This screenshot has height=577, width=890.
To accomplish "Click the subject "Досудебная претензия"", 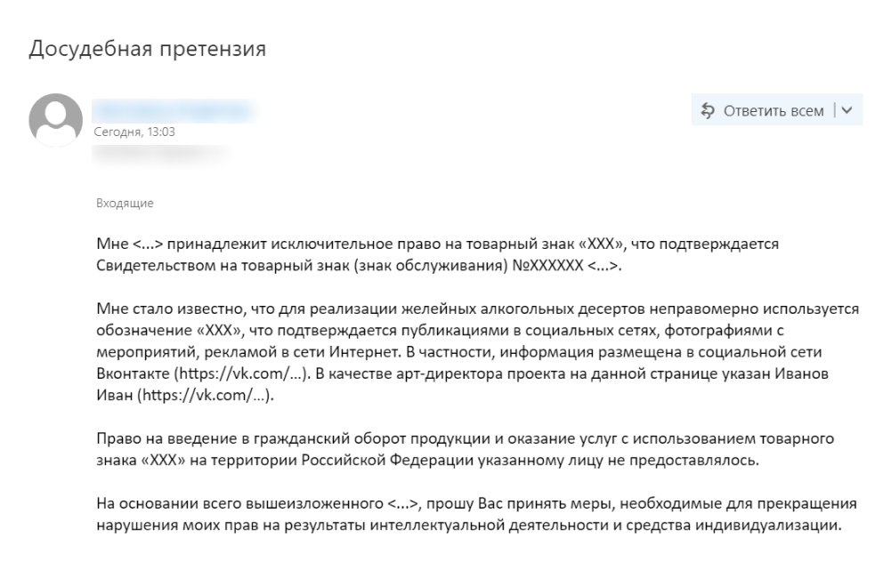I will pos(148,48).
